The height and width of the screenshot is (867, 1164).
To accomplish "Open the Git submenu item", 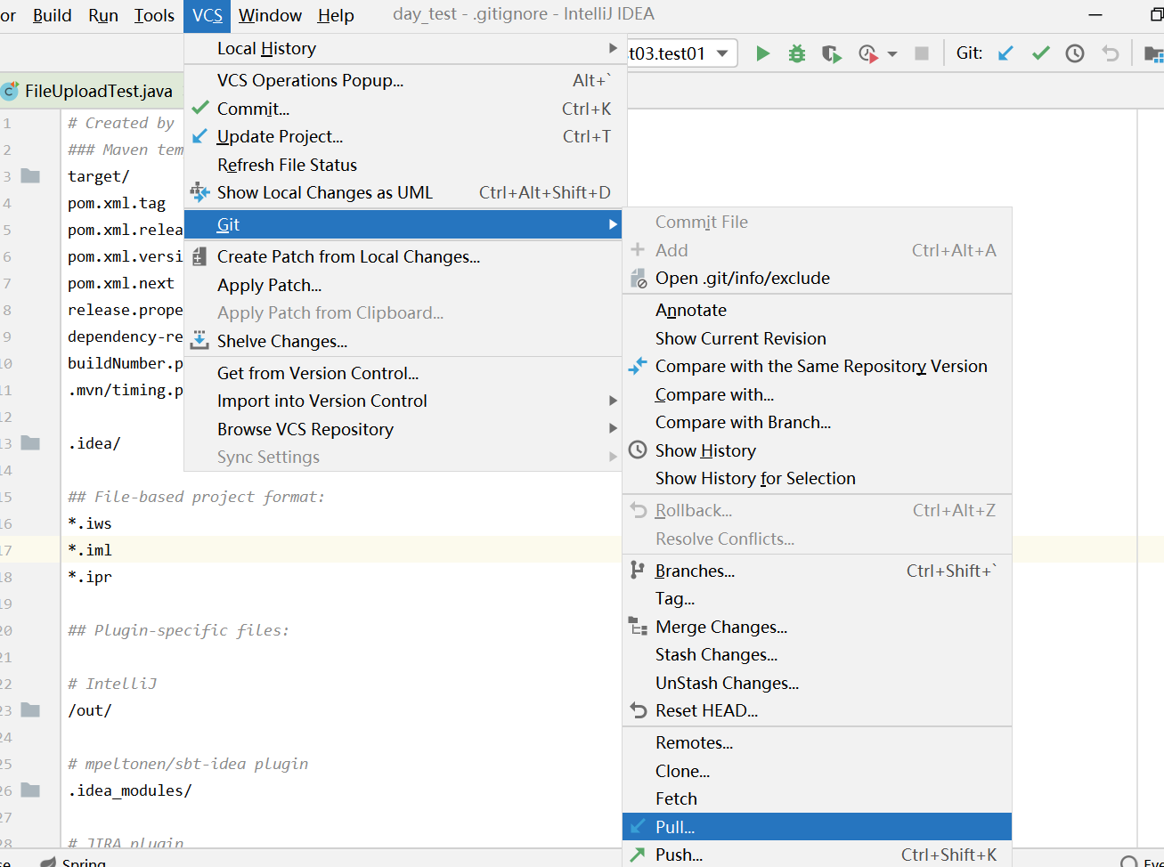I will [x=403, y=224].
